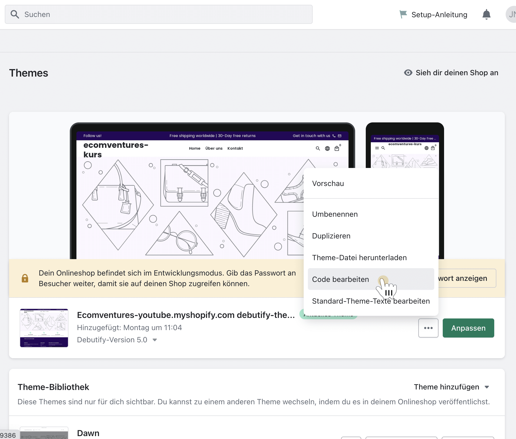Select Vorschau from the context menu
Screen dimensions: 516x439
click(x=328, y=183)
